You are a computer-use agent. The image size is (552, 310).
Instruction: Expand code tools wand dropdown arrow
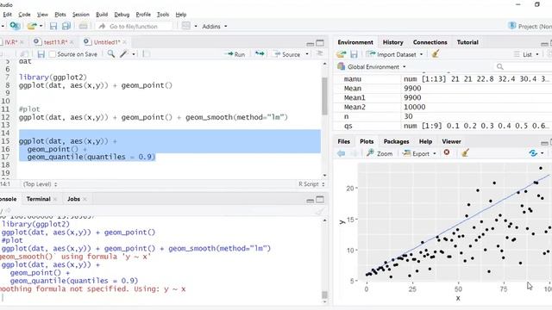[x=134, y=54]
